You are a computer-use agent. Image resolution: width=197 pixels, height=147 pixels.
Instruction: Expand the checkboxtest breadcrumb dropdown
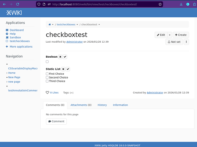click(99, 25)
